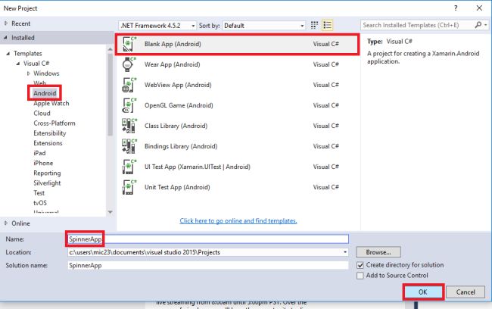492x309 pixels.
Task: Select iPad template category
Action: tap(39, 153)
